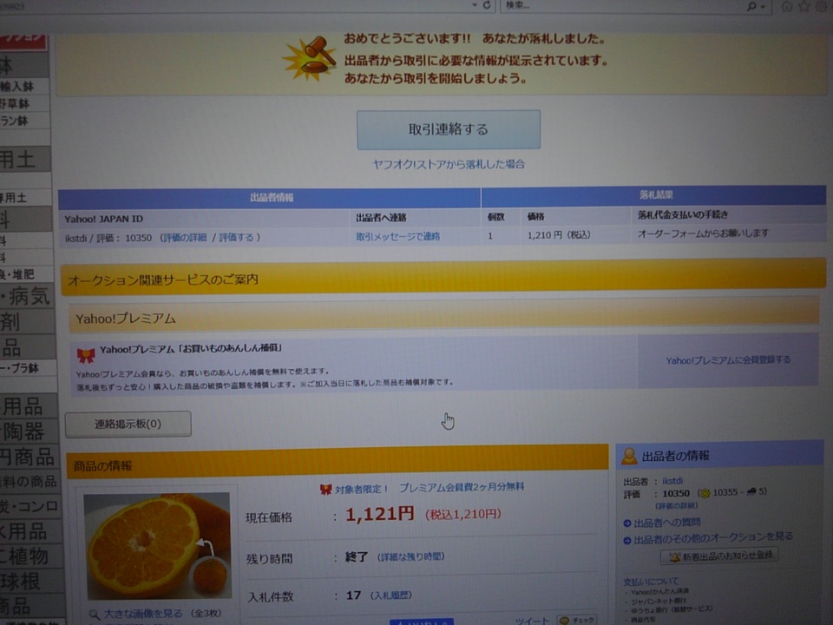The width and height of the screenshot is (833, 625).
Task: Click 新着出品のお知らせ登録 button
Action: click(x=719, y=556)
